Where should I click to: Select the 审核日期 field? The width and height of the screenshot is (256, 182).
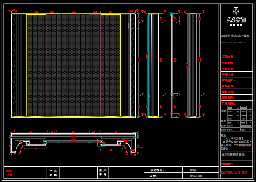[x=196, y=176]
